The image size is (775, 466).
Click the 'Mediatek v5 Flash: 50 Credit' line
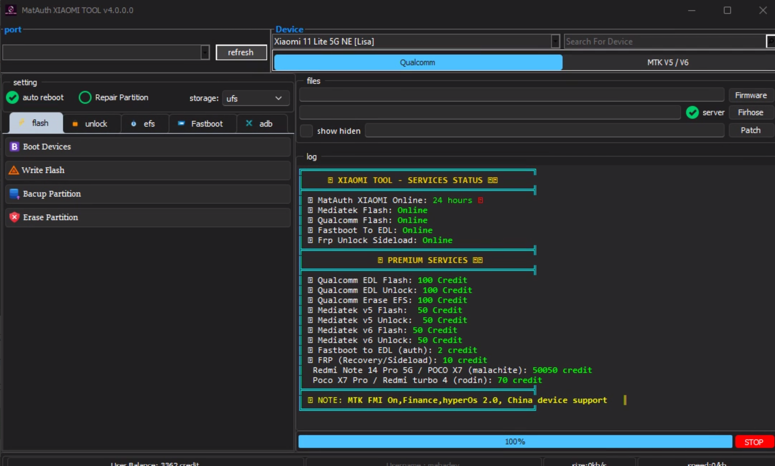pyautogui.click(x=385, y=310)
